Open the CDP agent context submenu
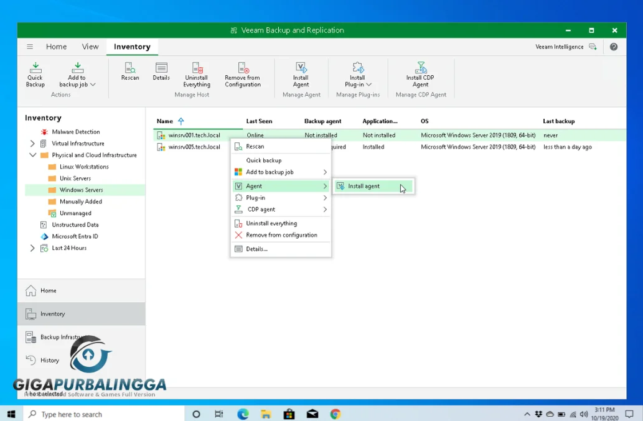Image resolution: width=643 pixels, height=421 pixels. pyautogui.click(x=281, y=210)
